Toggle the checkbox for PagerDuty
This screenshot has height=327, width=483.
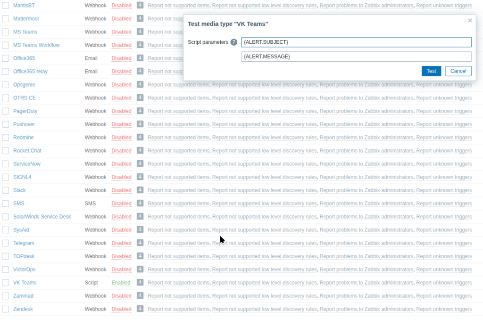(5, 111)
